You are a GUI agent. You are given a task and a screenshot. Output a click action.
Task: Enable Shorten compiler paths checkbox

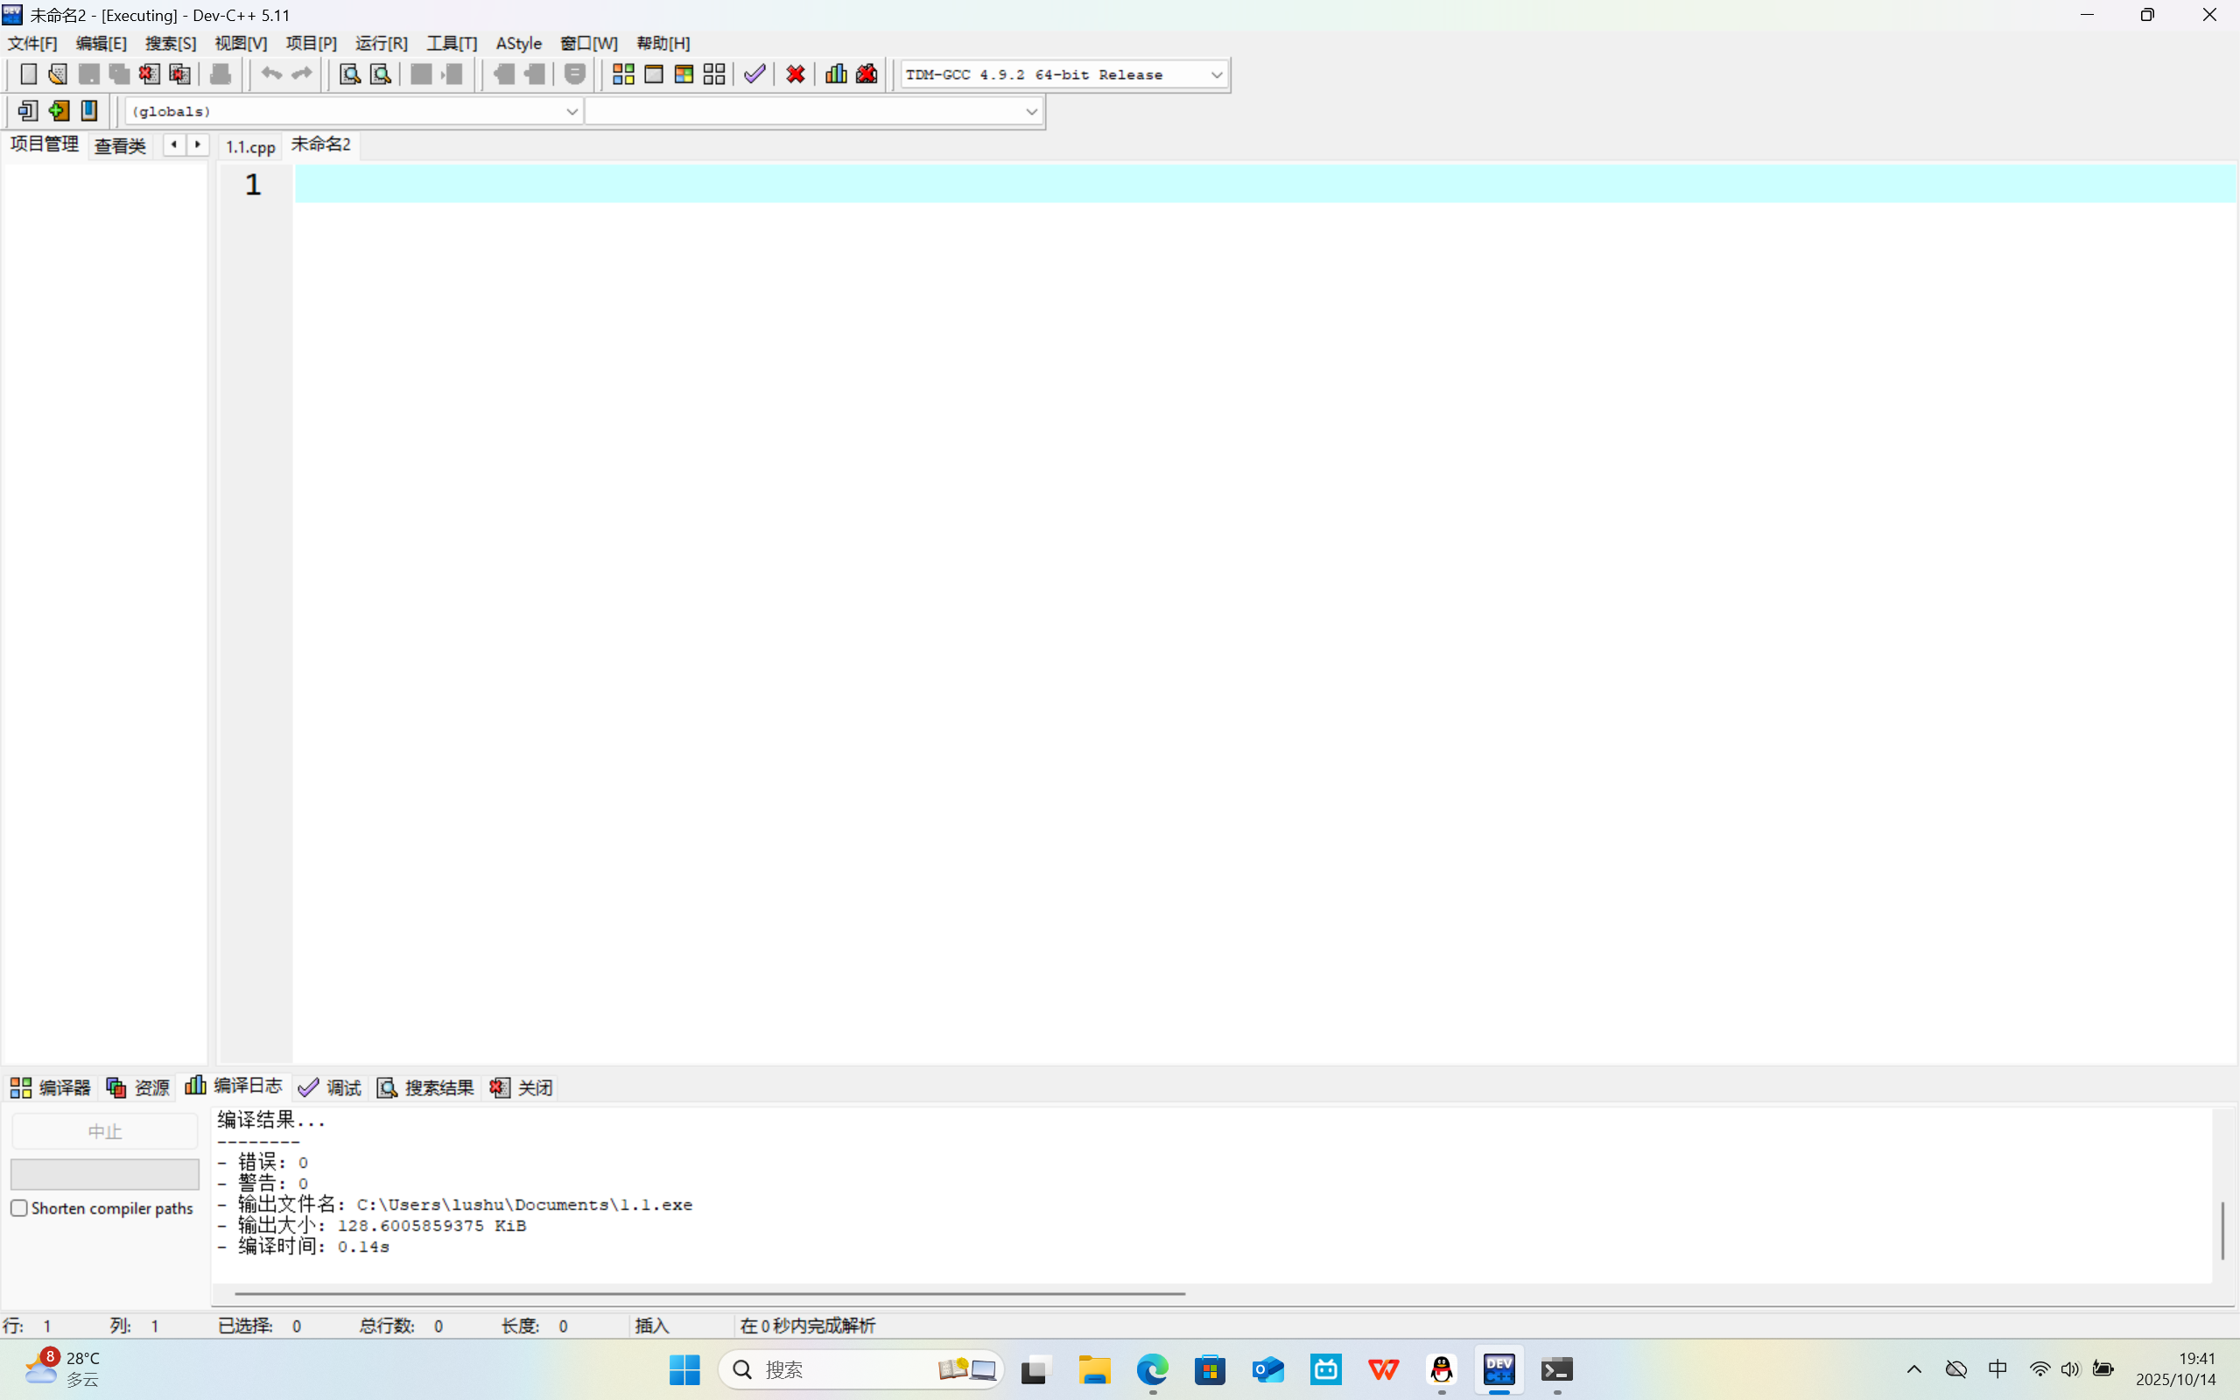pos(19,1208)
